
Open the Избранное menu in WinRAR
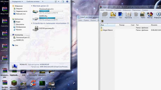(127, 10)
